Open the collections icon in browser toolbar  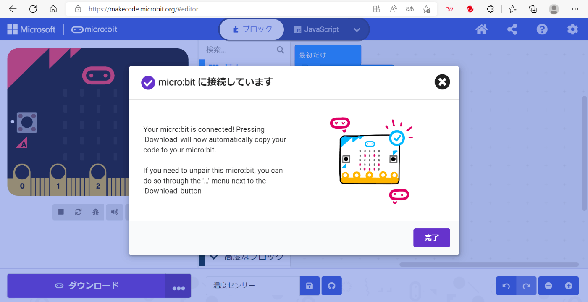point(533,9)
